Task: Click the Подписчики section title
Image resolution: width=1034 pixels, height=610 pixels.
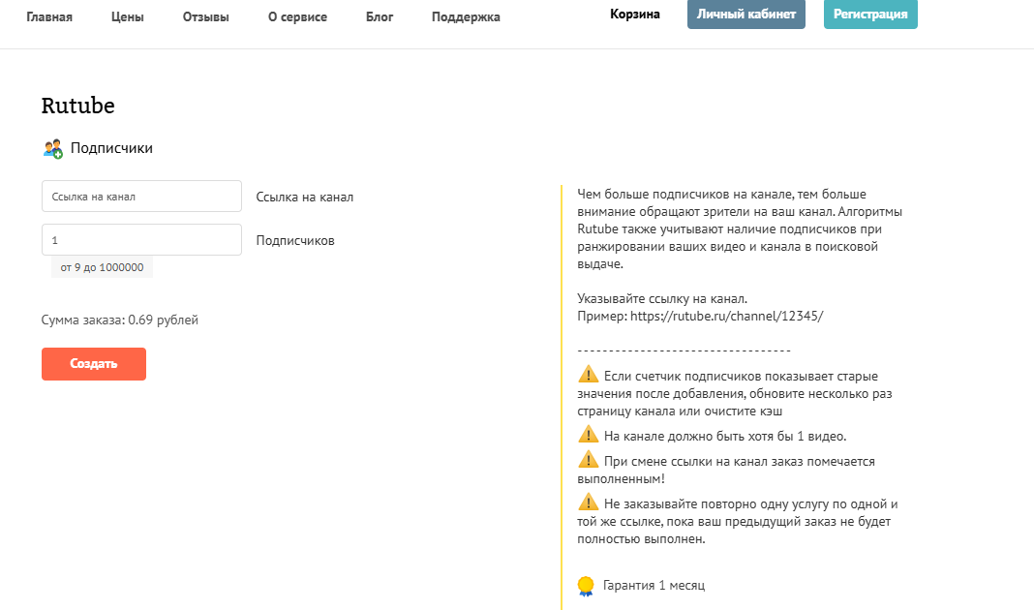Action: coord(111,148)
